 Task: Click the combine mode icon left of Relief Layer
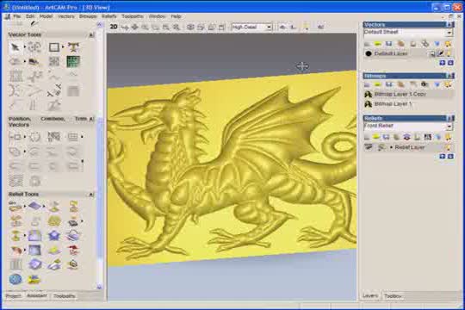point(381,147)
